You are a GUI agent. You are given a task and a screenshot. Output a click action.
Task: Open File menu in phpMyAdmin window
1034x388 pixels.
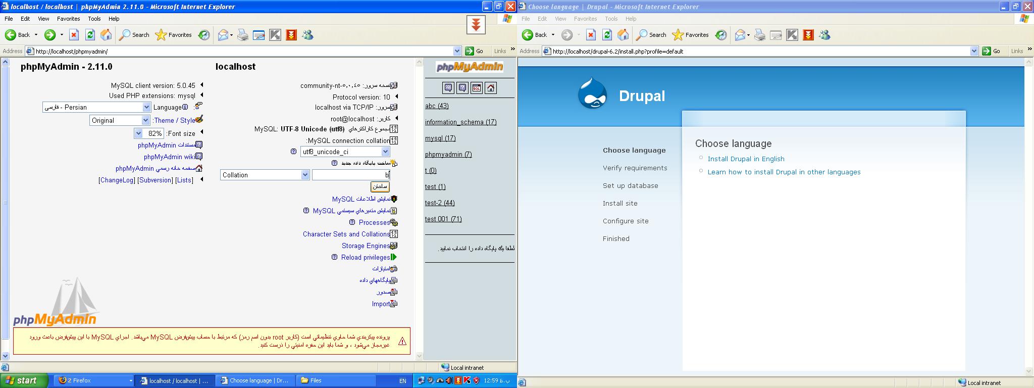point(9,19)
